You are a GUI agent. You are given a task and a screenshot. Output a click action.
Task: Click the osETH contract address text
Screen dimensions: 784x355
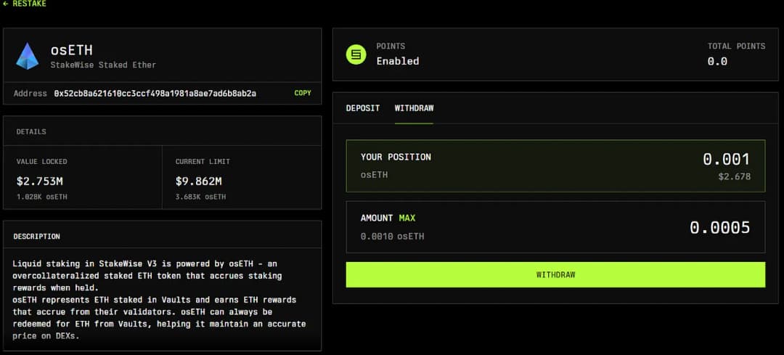coord(155,94)
